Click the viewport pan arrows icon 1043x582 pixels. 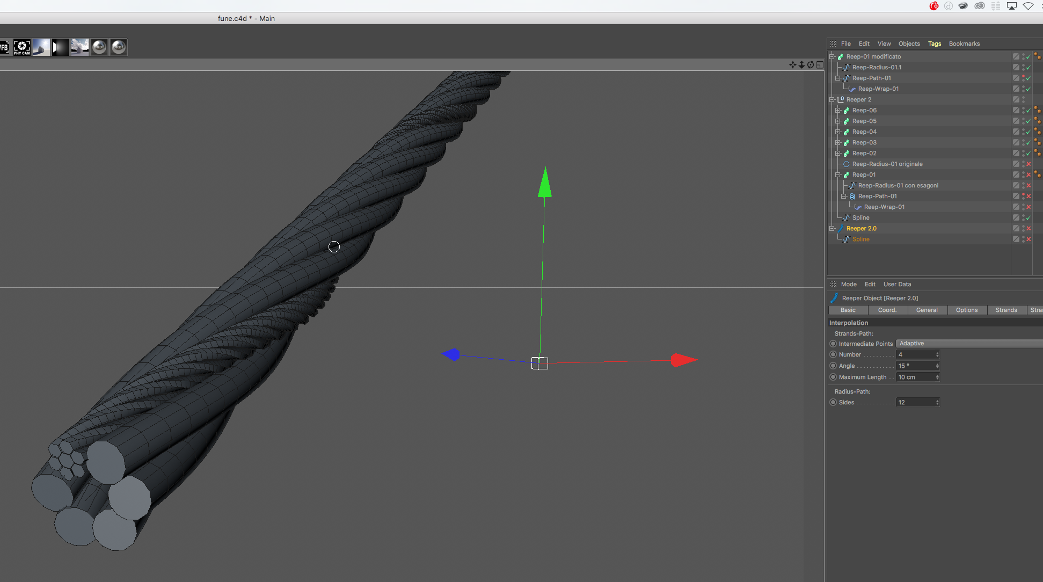pos(792,65)
